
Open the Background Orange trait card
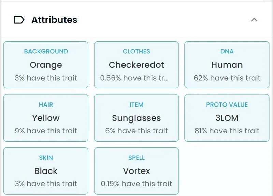pos(46,65)
